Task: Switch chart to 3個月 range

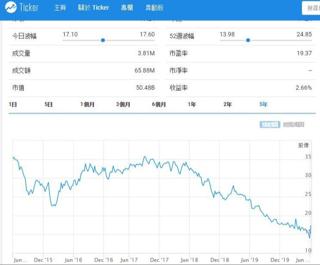Action: [x=123, y=104]
